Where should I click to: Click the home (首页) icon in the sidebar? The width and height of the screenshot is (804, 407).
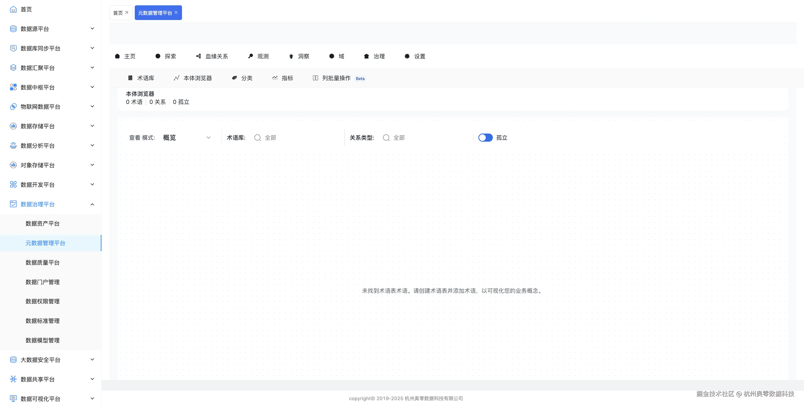[x=13, y=9]
